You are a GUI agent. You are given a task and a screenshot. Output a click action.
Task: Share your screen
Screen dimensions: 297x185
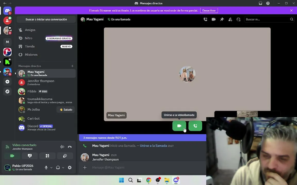[x=30, y=156]
